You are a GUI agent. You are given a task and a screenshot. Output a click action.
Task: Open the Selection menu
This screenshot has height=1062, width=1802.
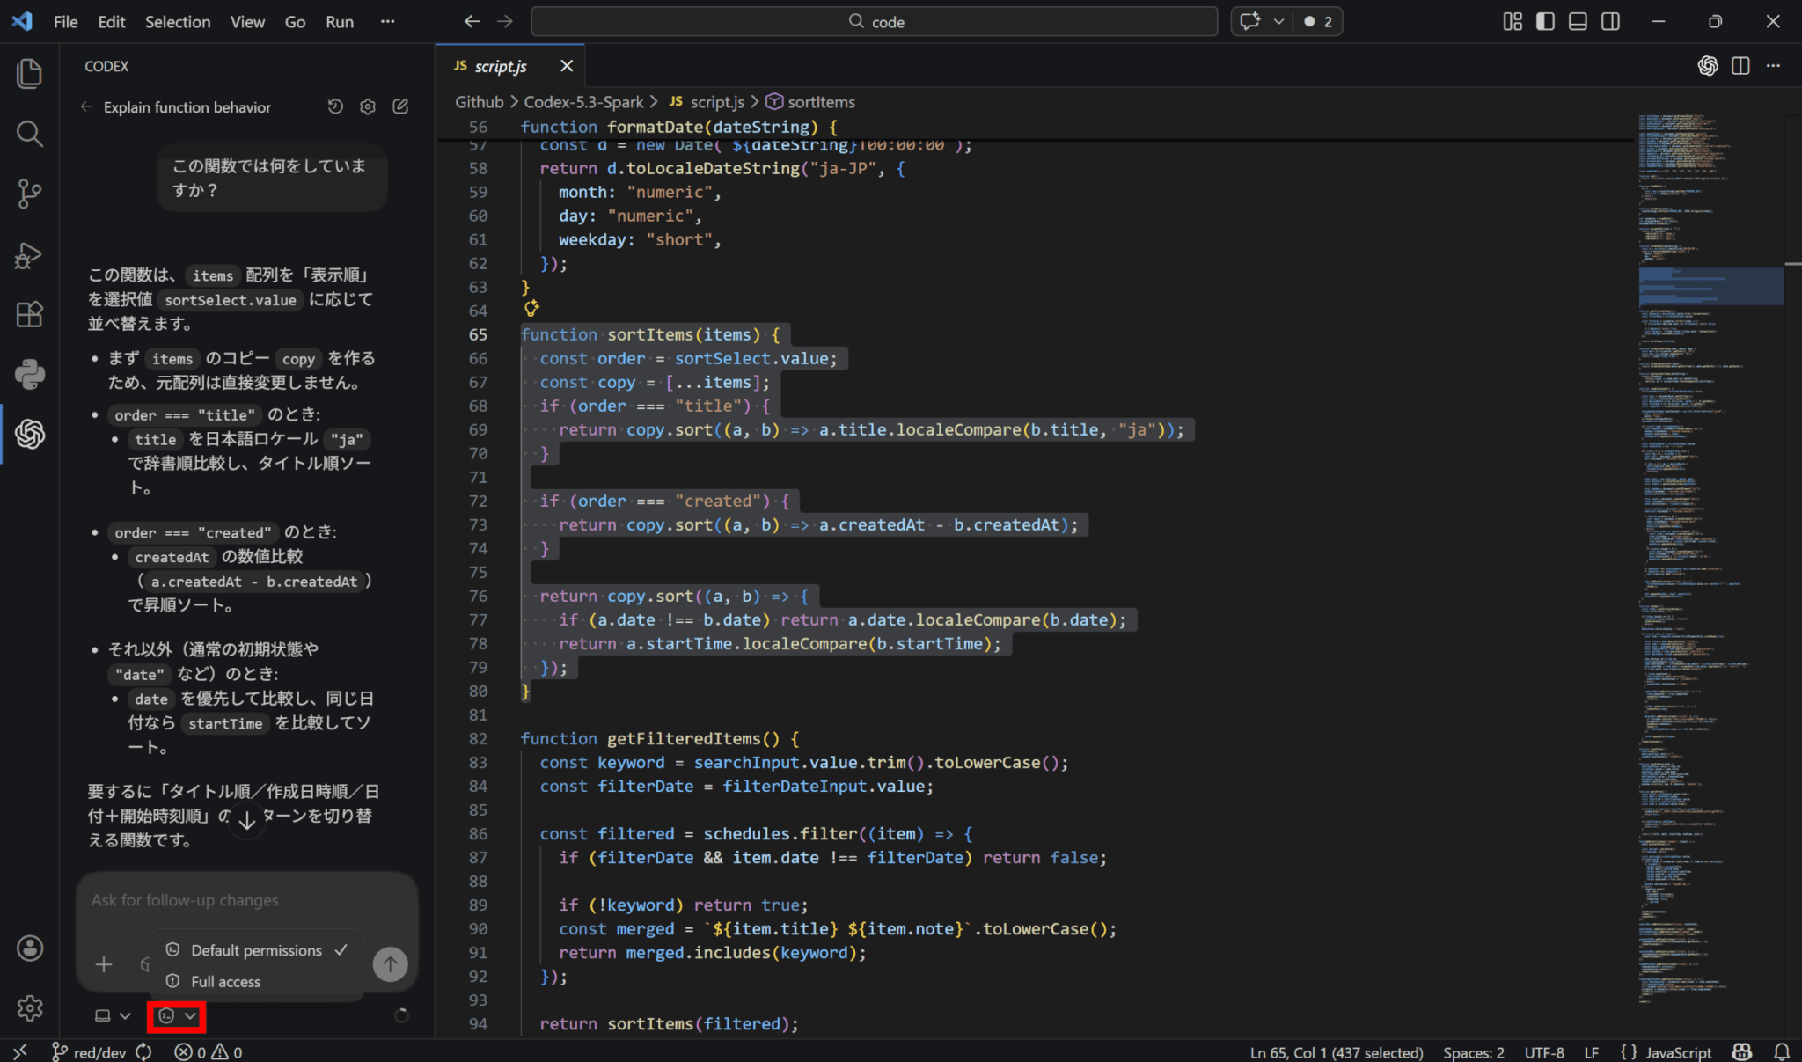pos(177,21)
